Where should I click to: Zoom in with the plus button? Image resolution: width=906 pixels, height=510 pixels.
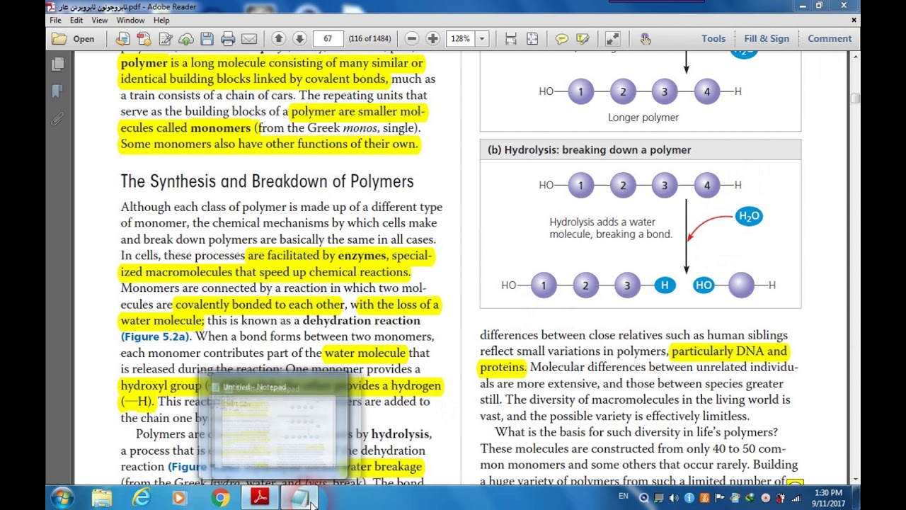432,39
